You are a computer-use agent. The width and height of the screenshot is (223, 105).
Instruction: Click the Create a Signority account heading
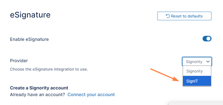coord(39,88)
